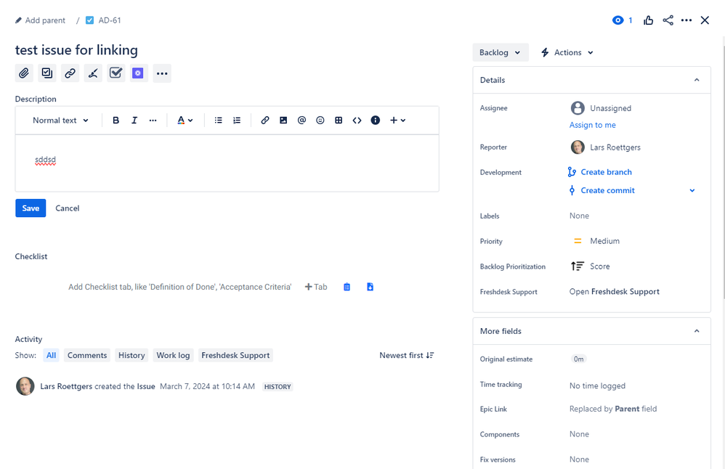
Task: Open the Normal text style dropdown
Action: [x=60, y=120]
